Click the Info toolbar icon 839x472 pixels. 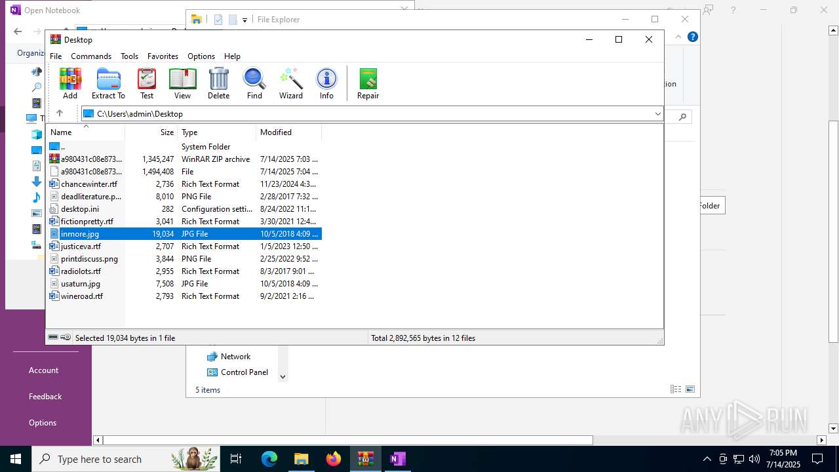(326, 83)
